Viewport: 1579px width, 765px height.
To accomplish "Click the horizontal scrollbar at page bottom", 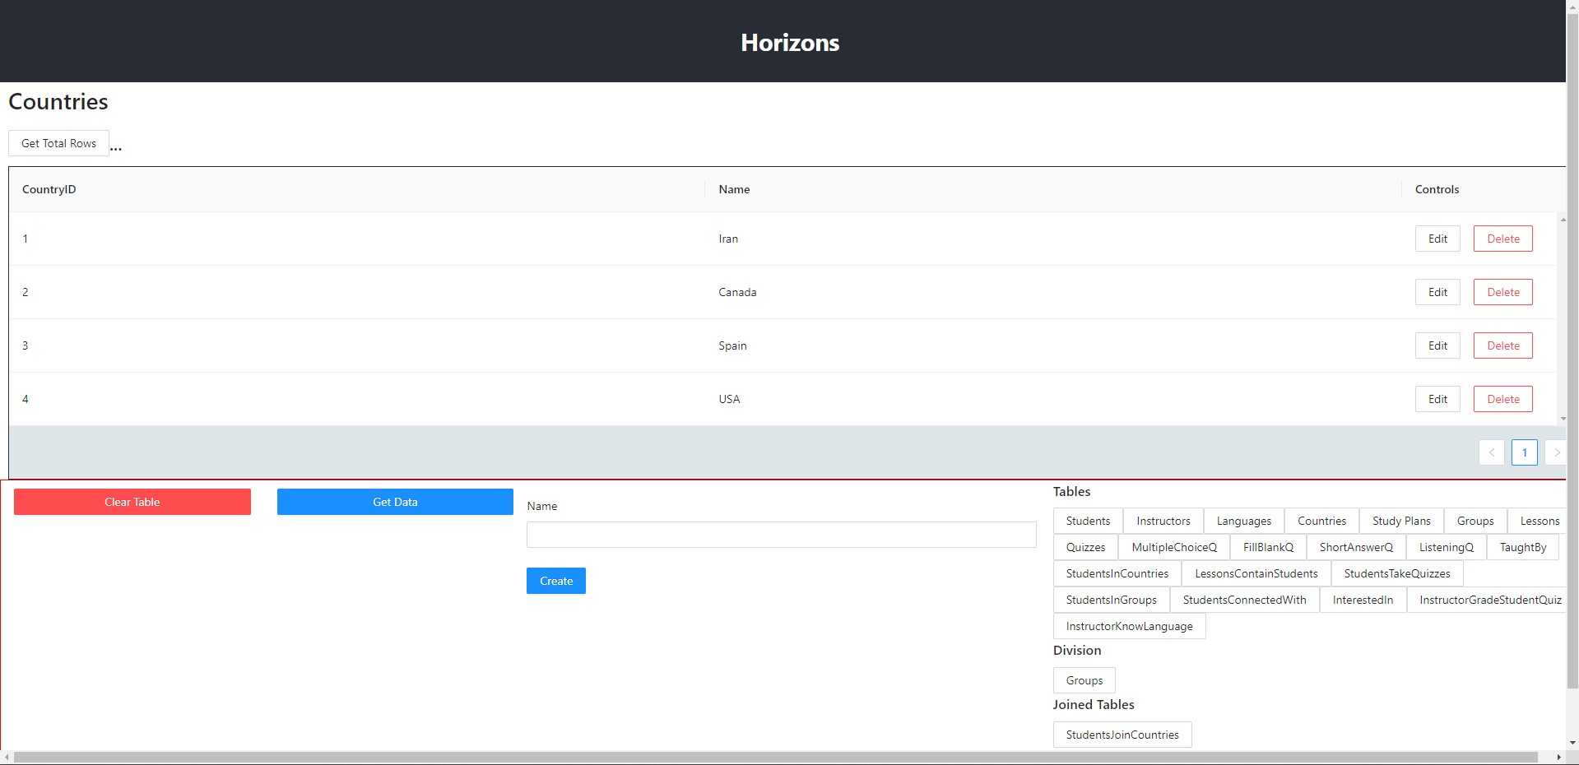I will (773, 757).
